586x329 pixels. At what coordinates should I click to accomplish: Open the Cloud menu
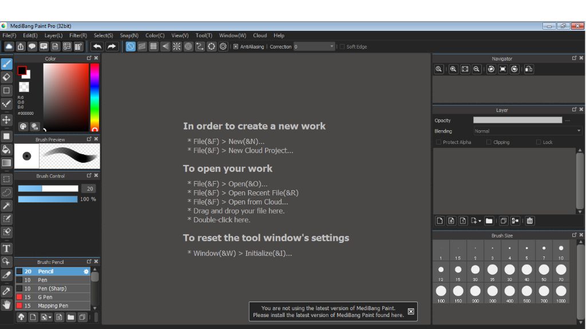pyautogui.click(x=260, y=35)
